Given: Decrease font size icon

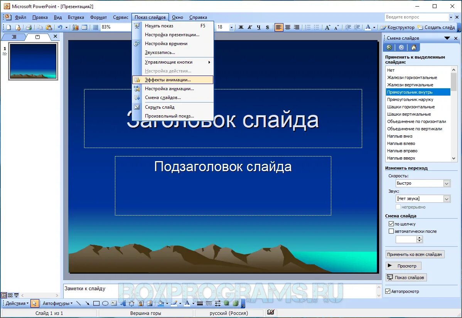Looking at the screenshot, I should pos(337,27).
